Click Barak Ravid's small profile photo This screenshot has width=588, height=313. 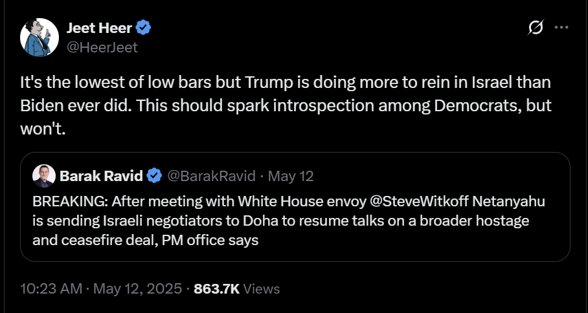pos(44,176)
